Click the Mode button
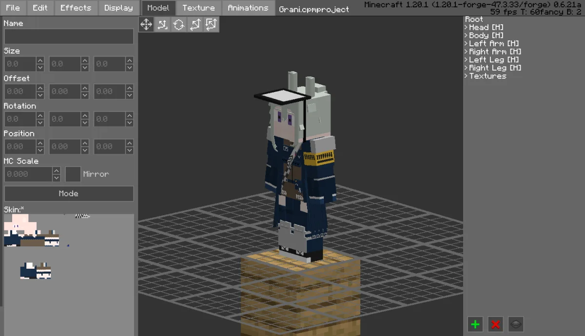The width and height of the screenshot is (585, 336). point(69,193)
